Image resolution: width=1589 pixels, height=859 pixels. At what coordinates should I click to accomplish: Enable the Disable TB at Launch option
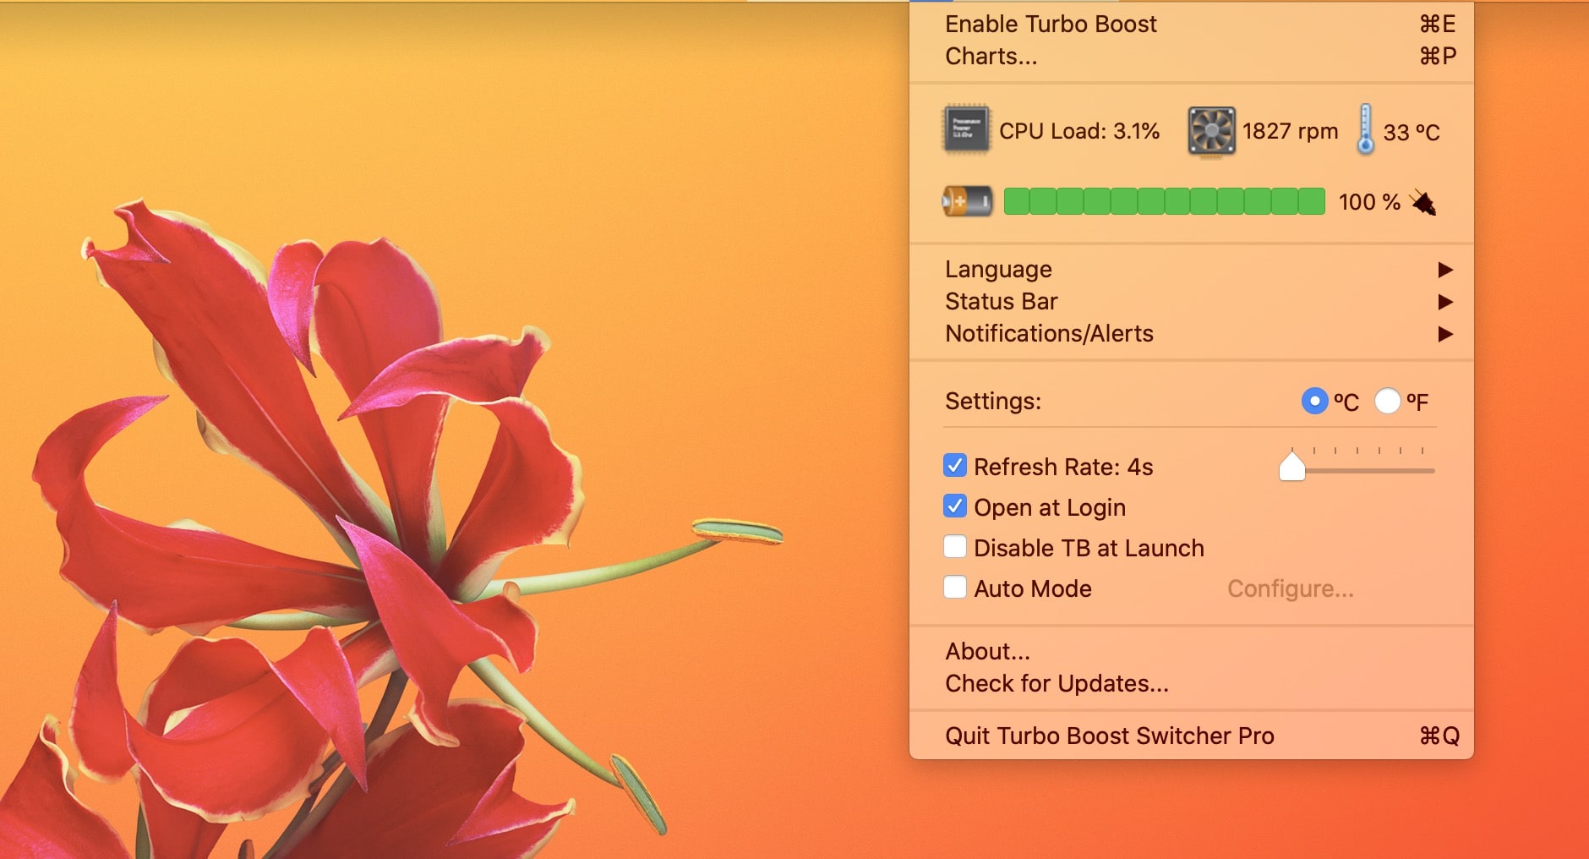955,547
